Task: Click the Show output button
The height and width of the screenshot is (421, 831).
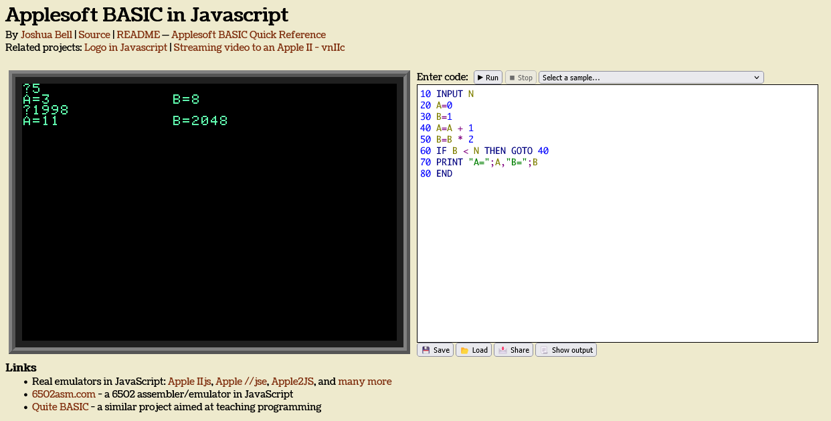Action: pyautogui.click(x=565, y=349)
